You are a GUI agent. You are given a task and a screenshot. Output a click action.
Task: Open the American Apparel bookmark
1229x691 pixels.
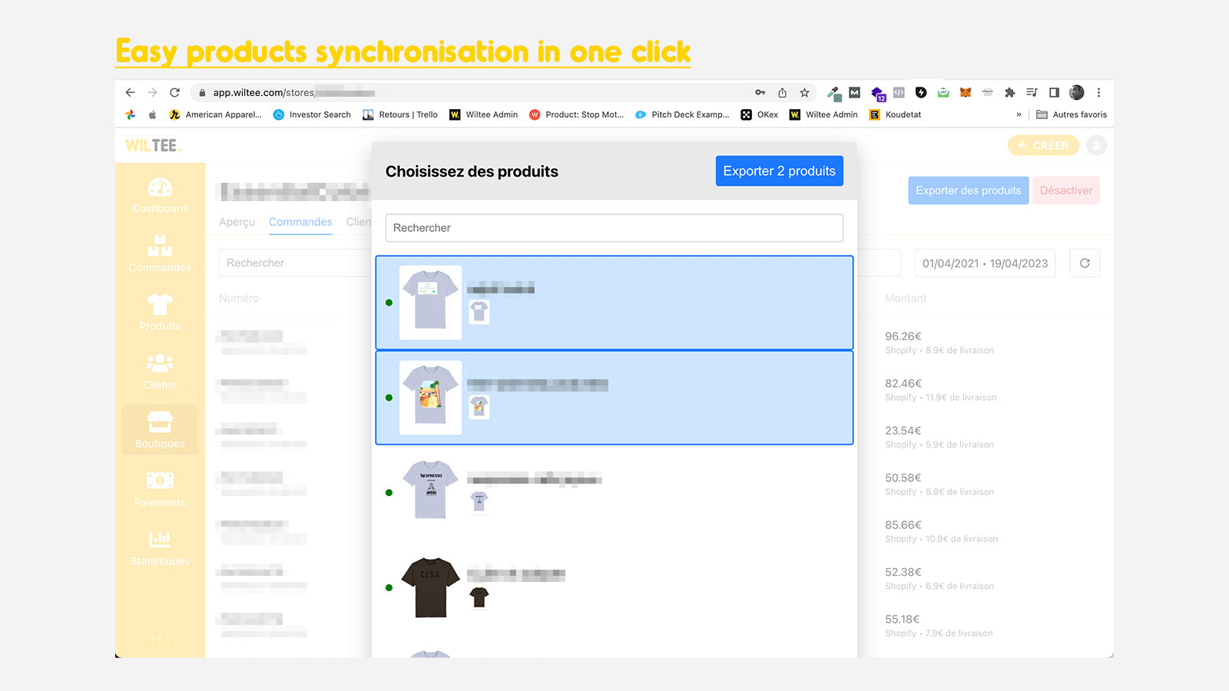click(x=215, y=114)
